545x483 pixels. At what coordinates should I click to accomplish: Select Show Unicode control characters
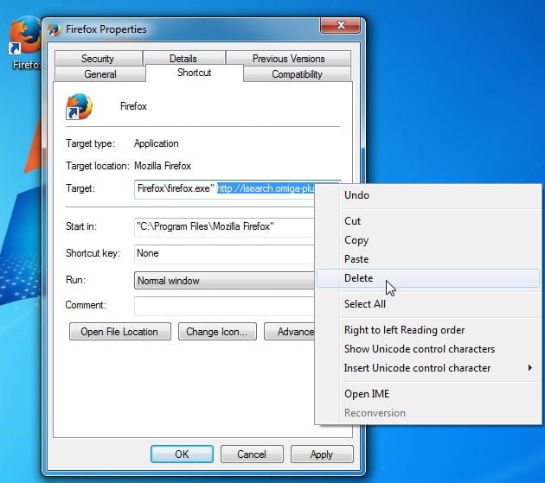pyautogui.click(x=428, y=348)
